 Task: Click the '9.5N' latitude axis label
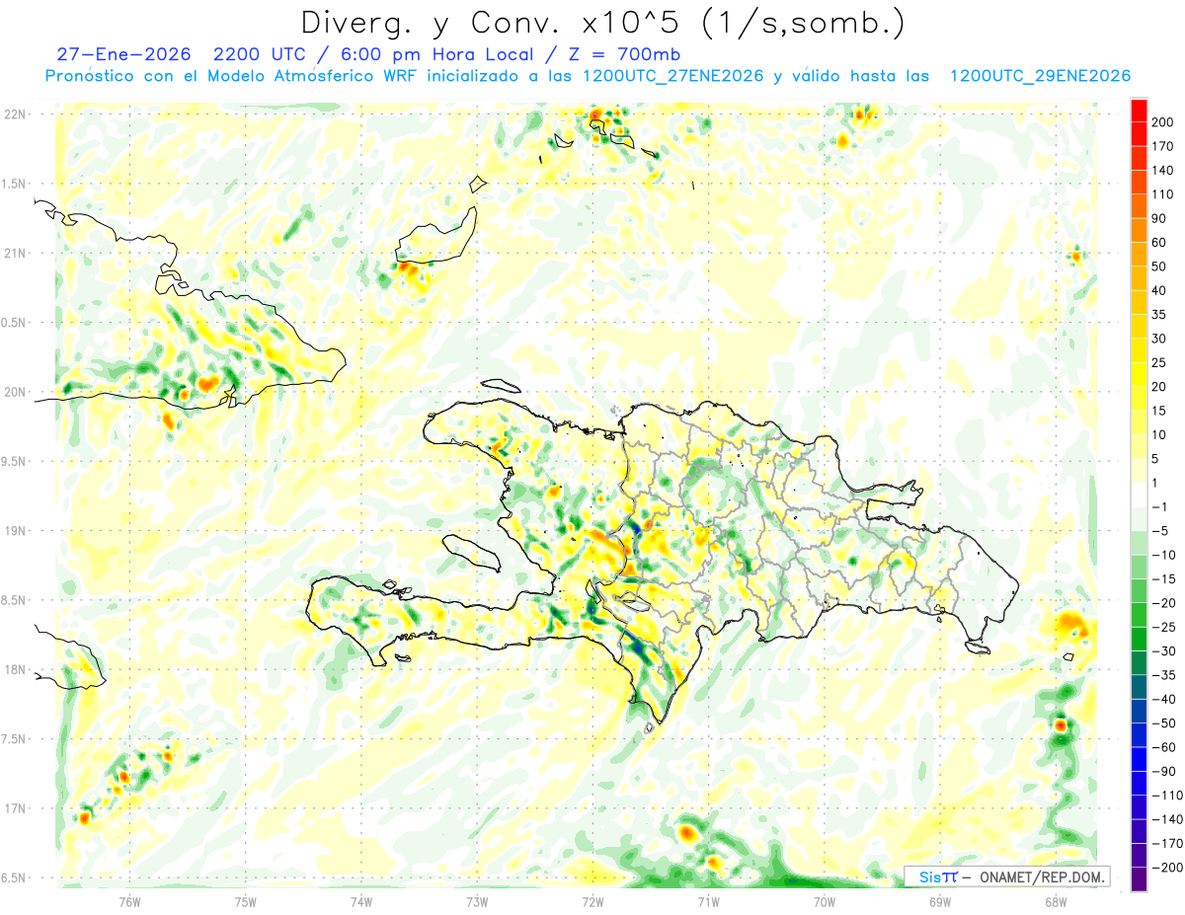click(x=14, y=461)
